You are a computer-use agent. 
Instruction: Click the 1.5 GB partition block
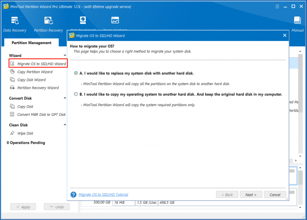[x=147, y=203]
